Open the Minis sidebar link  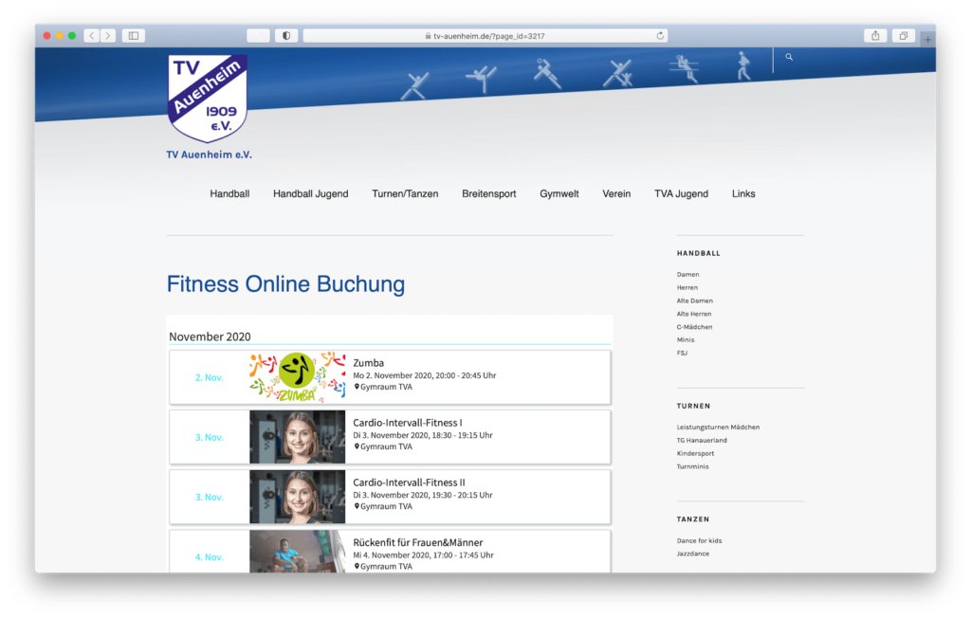click(x=686, y=339)
